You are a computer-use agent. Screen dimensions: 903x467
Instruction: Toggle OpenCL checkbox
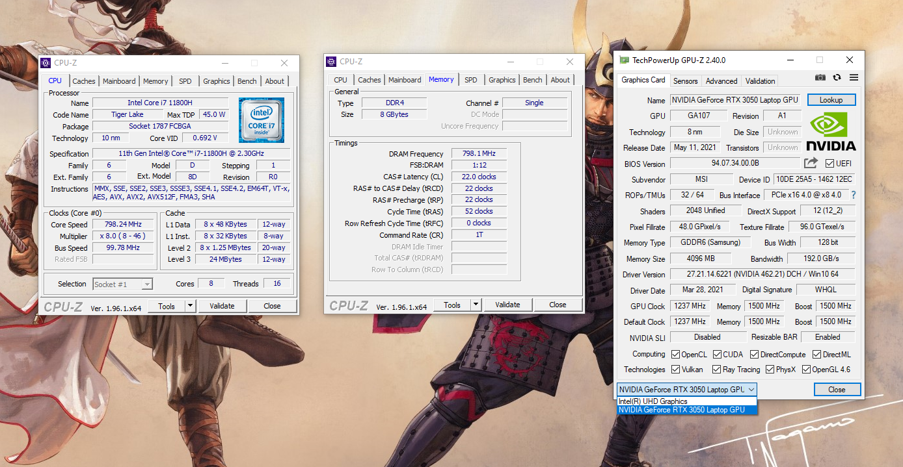click(x=675, y=355)
